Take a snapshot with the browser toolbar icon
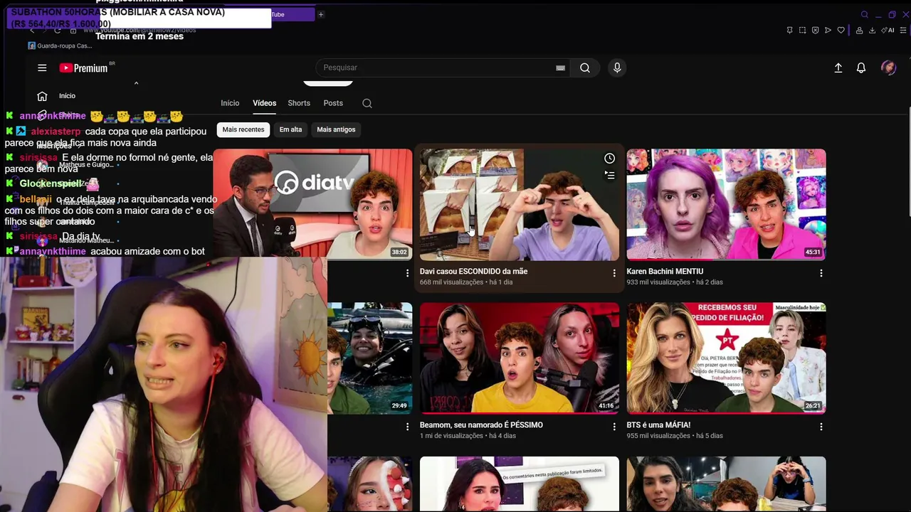The height and width of the screenshot is (512, 911). point(802,31)
